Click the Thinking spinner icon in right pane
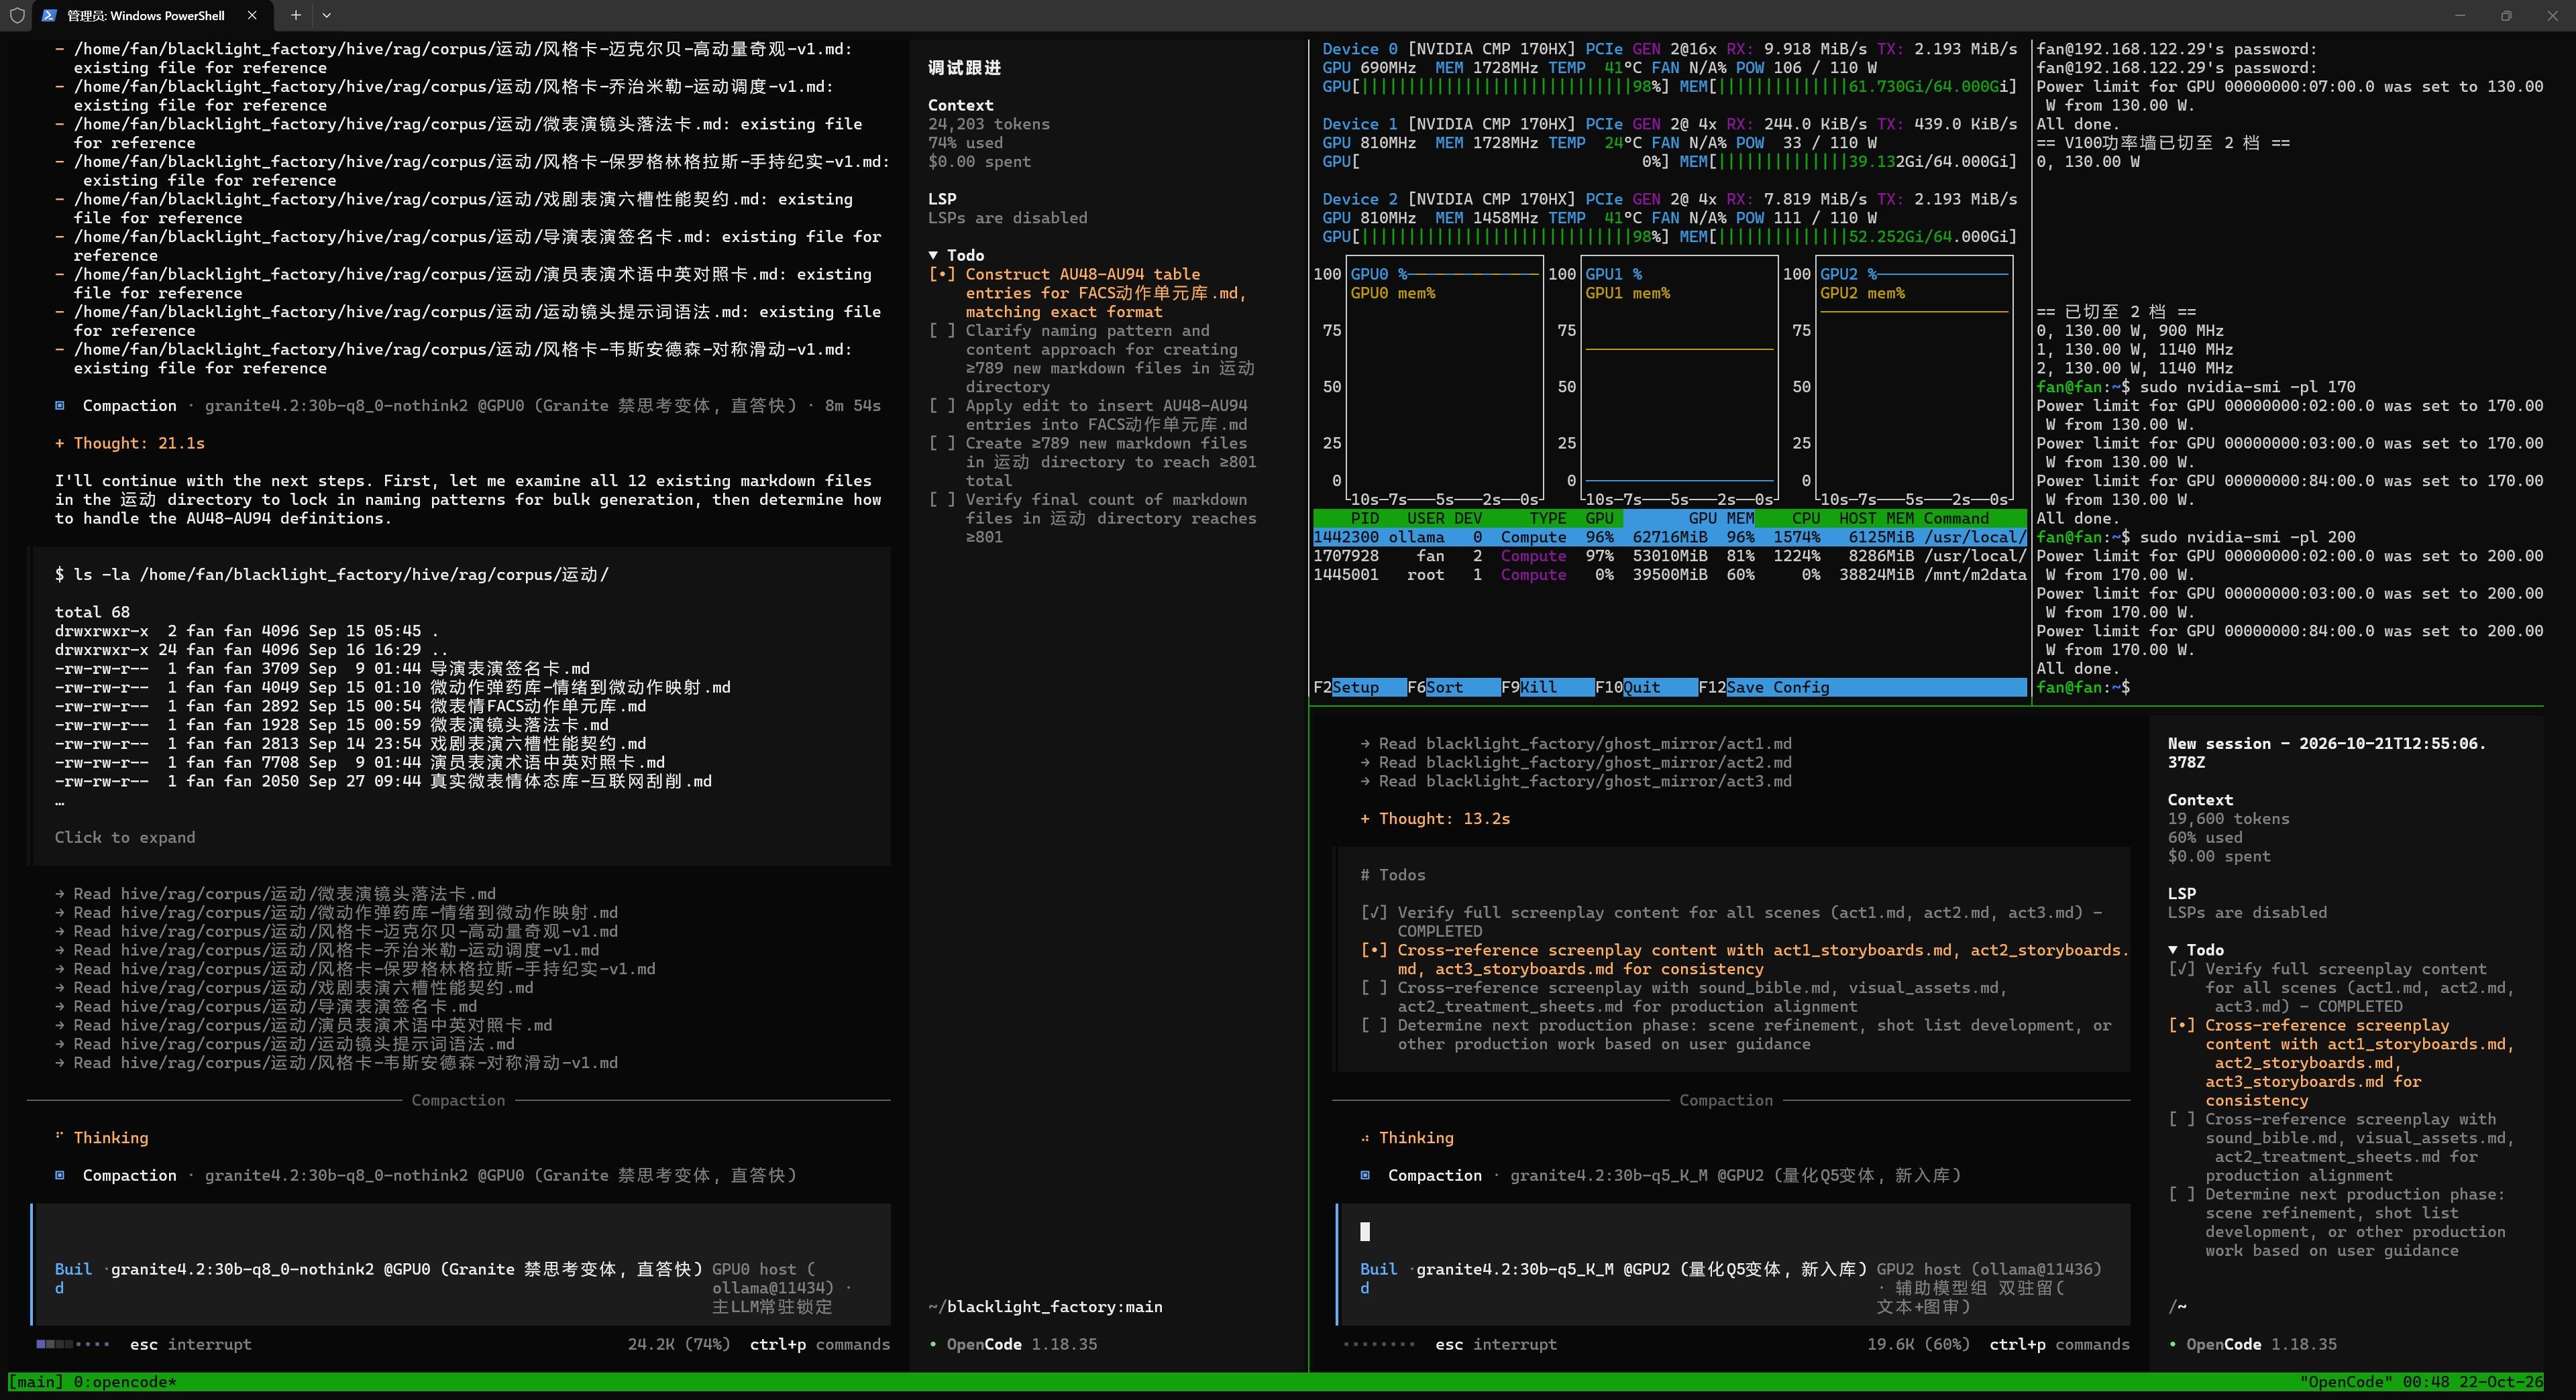Image resolution: width=2576 pixels, height=1400 pixels. coord(1365,1137)
